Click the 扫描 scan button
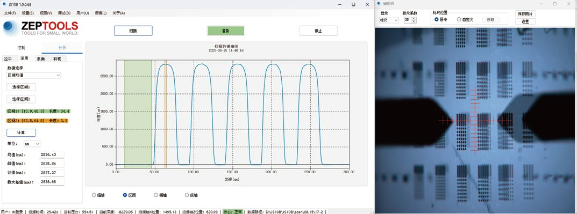Screen dimensions: 577x214 coord(133,31)
